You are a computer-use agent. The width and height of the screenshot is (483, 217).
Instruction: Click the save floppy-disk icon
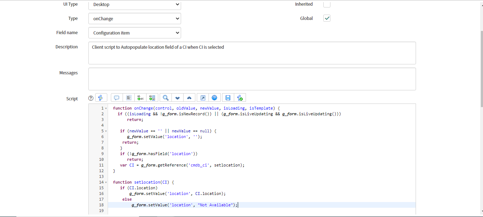click(228, 98)
